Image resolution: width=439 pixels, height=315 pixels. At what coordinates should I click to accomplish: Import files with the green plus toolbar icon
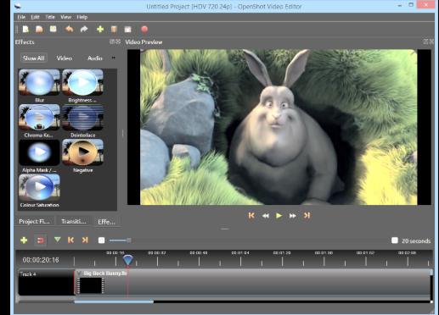100,29
